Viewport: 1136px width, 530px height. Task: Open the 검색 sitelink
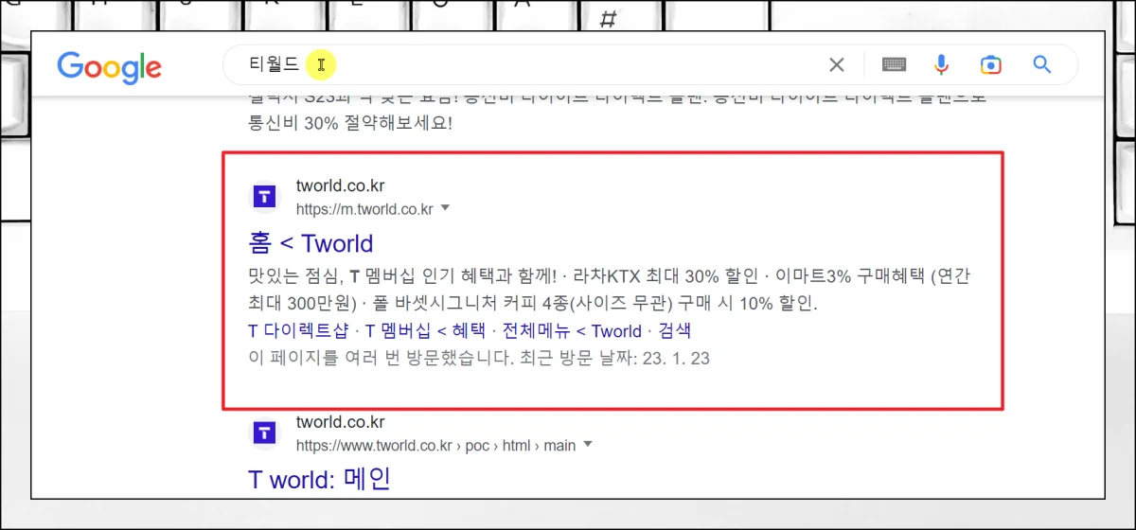tap(674, 331)
